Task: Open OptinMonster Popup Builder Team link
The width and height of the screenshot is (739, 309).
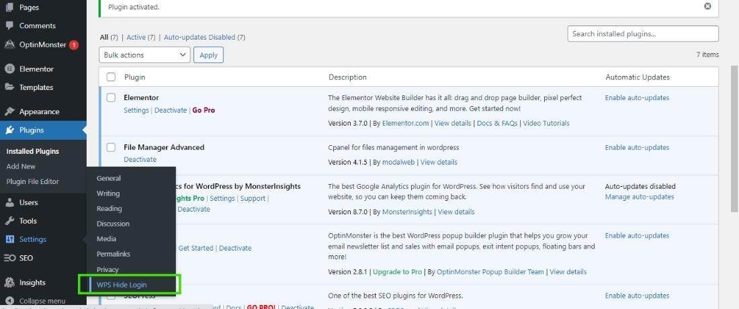Action: tap(490, 272)
